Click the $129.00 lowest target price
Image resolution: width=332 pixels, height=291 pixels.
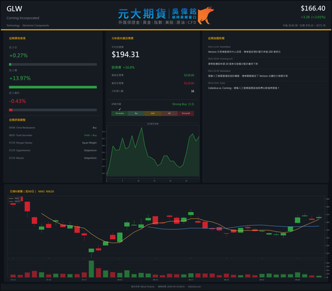pyautogui.click(x=189, y=83)
